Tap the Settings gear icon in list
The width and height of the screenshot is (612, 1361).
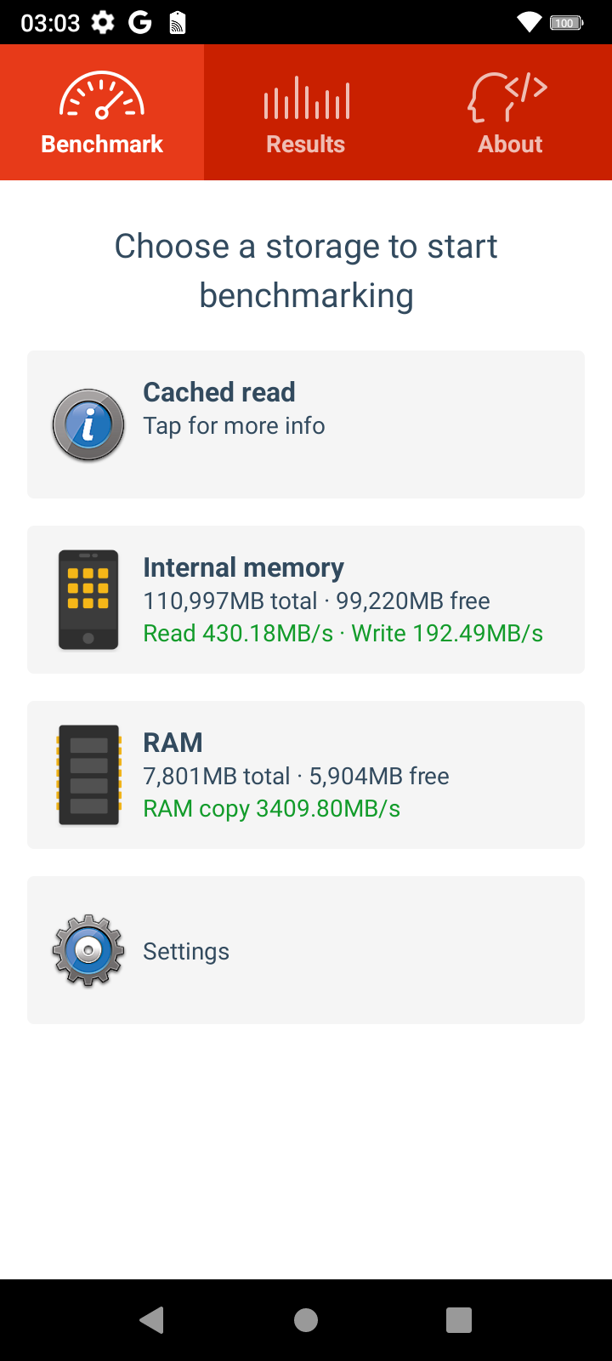[88, 950]
